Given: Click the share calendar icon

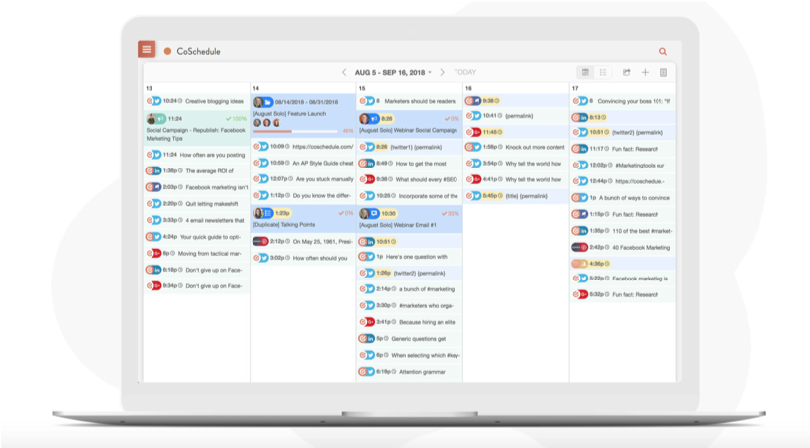Looking at the screenshot, I should (626, 72).
